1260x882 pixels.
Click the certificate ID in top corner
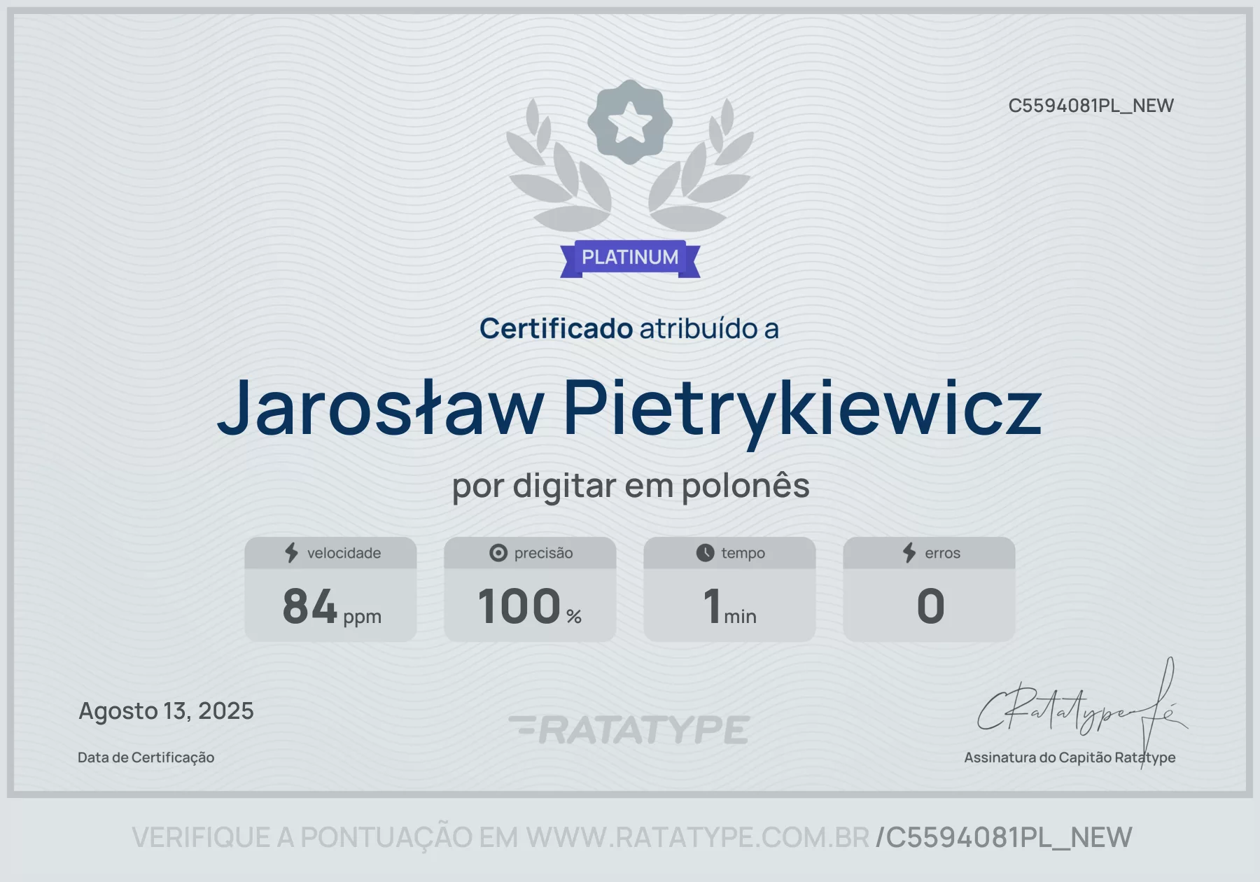(1091, 106)
